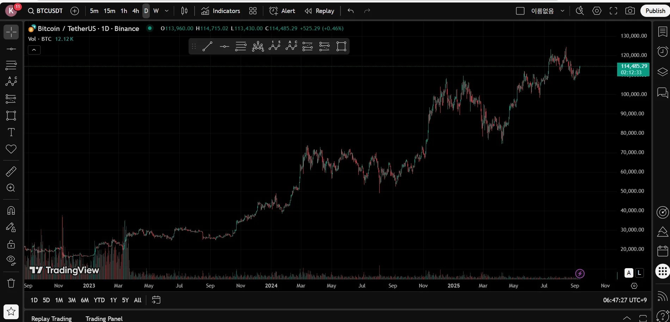Set date range to All
Viewport: 670px width, 322px height.
(138, 300)
